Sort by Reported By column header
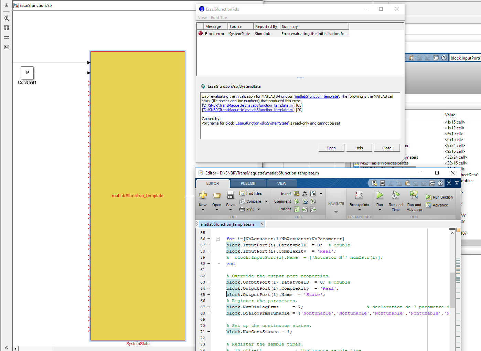 [x=266, y=26]
